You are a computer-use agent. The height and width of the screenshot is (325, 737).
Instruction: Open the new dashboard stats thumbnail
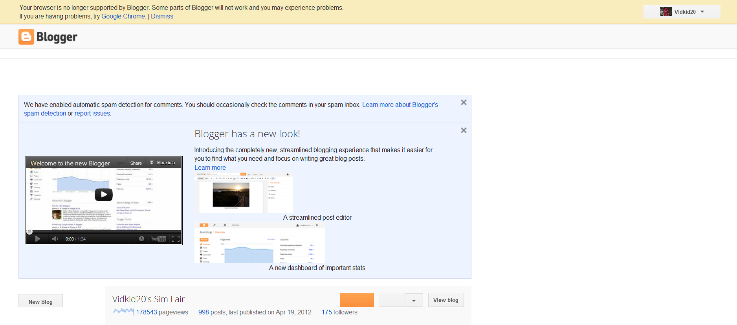(260, 243)
